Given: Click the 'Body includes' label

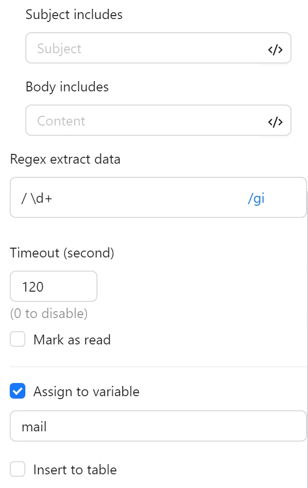Looking at the screenshot, I should click(x=67, y=87).
